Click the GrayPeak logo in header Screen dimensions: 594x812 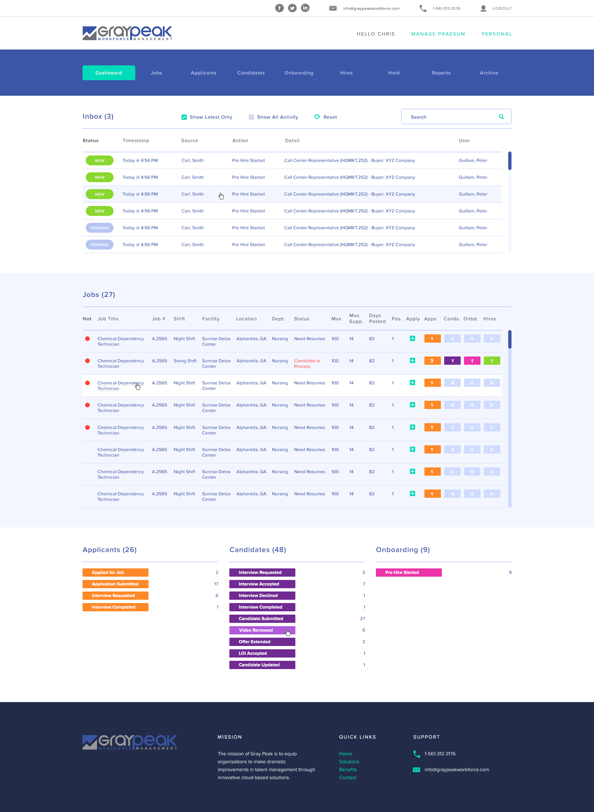[x=127, y=33]
